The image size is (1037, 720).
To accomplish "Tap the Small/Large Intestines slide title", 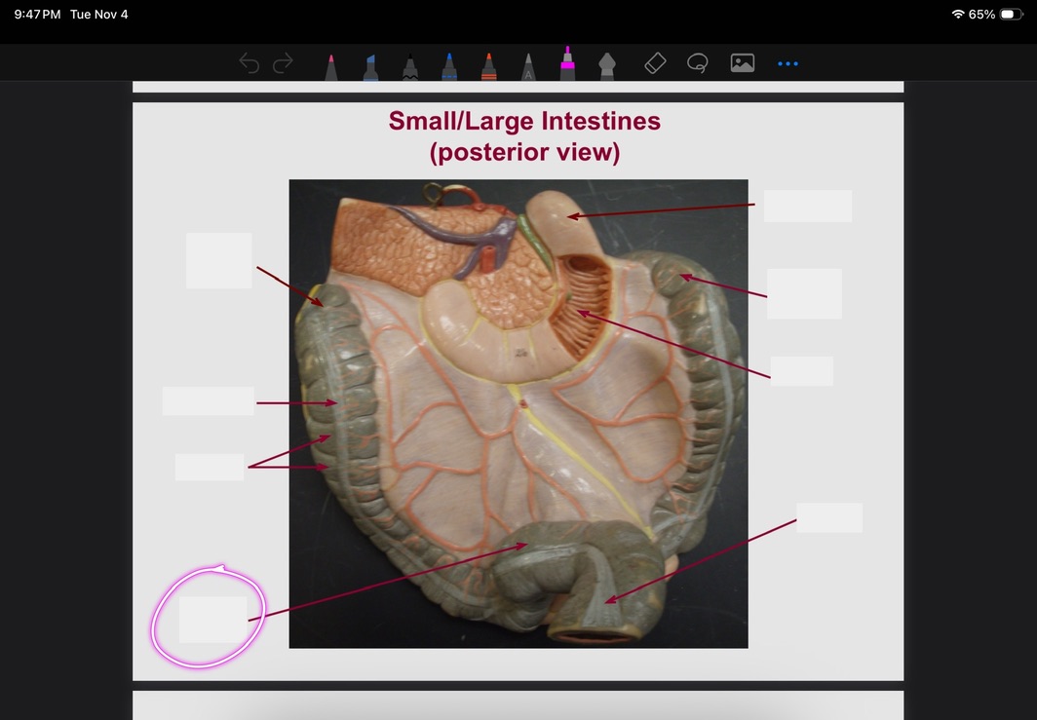I will click(524, 136).
